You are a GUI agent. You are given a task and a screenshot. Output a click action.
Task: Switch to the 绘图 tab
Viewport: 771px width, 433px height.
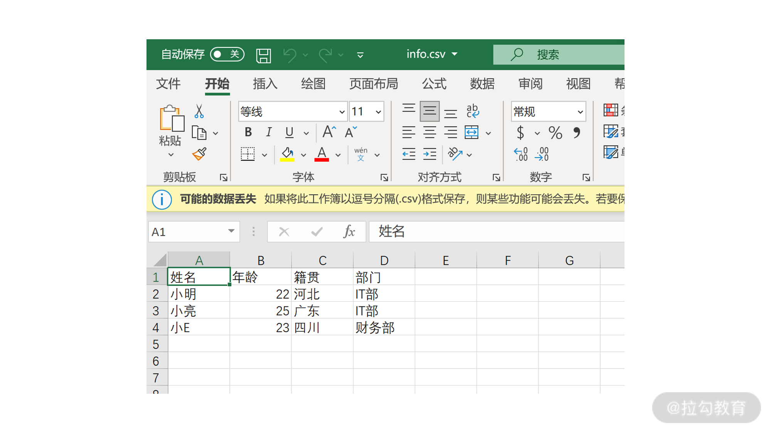coord(313,84)
